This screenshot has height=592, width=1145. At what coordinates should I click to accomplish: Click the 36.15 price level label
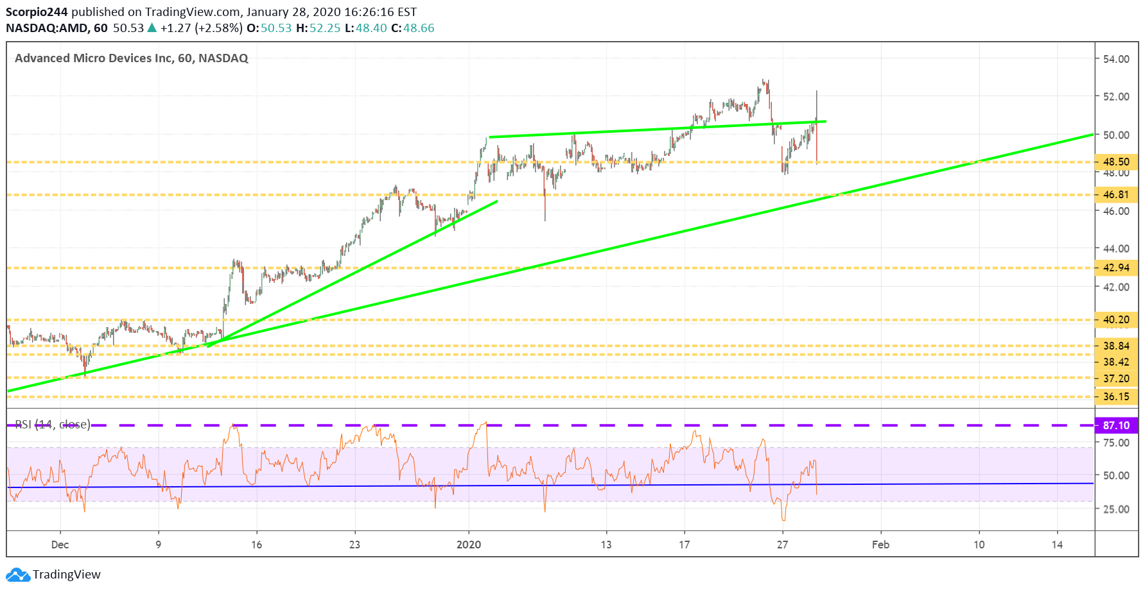[x=1116, y=396]
